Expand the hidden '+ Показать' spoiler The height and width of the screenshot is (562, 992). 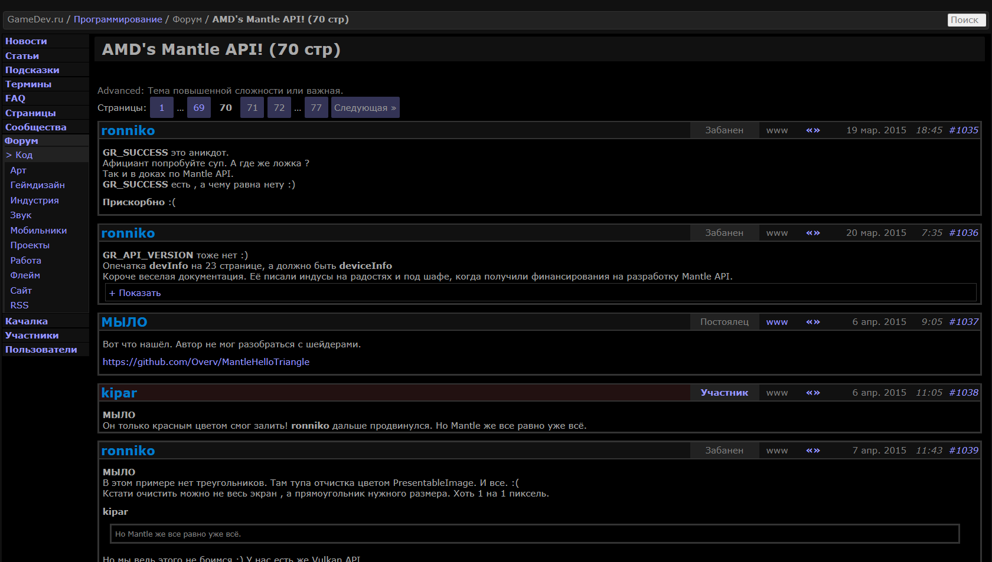coord(135,293)
